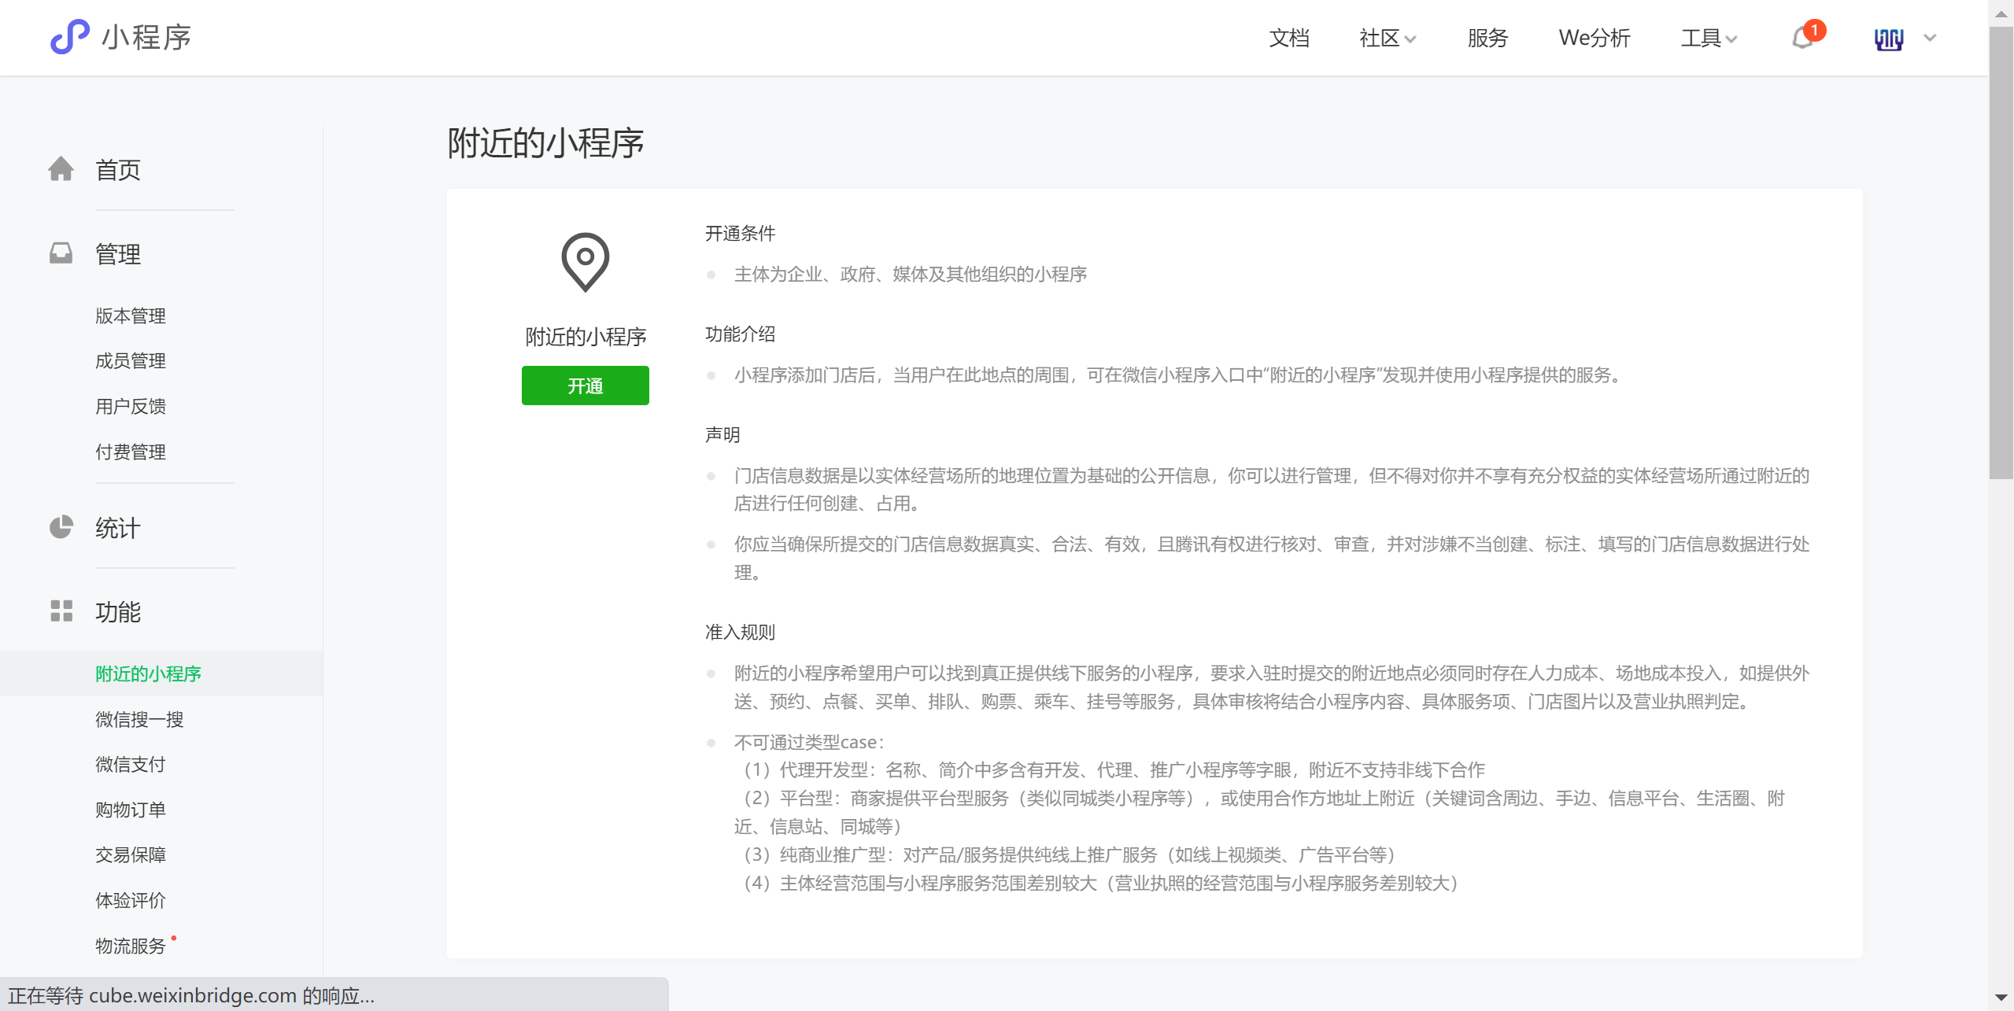The image size is (2014, 1011).
Task: Click the red badge on notification bell
Action: [x=1814, y=30]
